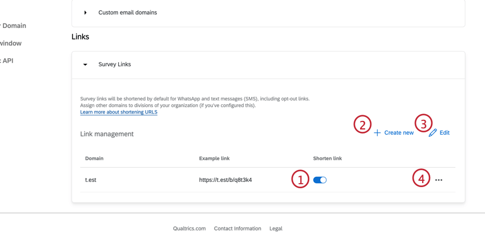Click the pencil Edit icon
485x239 pixels.
tap(433, 133)
